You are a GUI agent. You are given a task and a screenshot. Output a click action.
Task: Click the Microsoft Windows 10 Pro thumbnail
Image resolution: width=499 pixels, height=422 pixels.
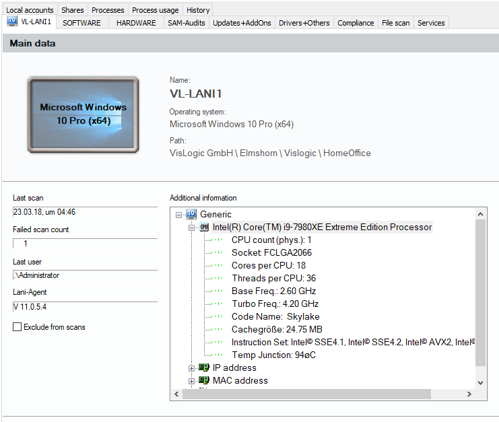83,114
